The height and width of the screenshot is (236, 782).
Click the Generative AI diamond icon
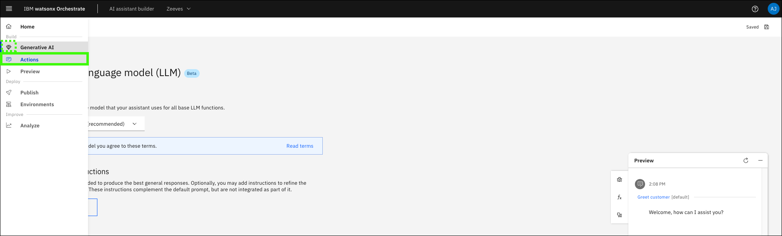[x=9, y=47]
